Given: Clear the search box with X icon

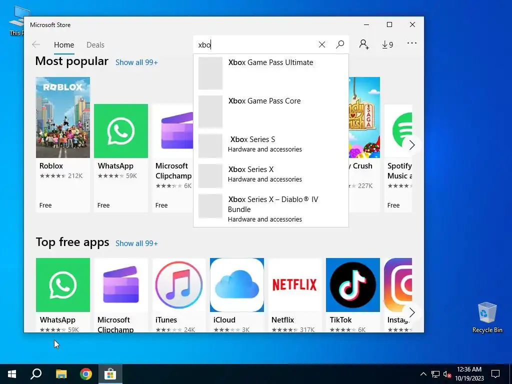Looking at the screenshot, I should pos(321,44).
